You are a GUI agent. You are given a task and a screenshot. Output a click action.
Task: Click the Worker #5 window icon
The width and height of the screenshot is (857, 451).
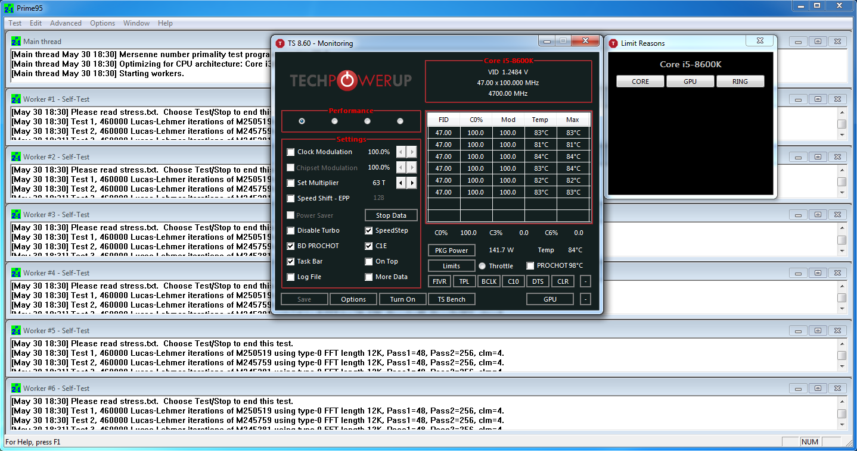[x=16, y=331]
